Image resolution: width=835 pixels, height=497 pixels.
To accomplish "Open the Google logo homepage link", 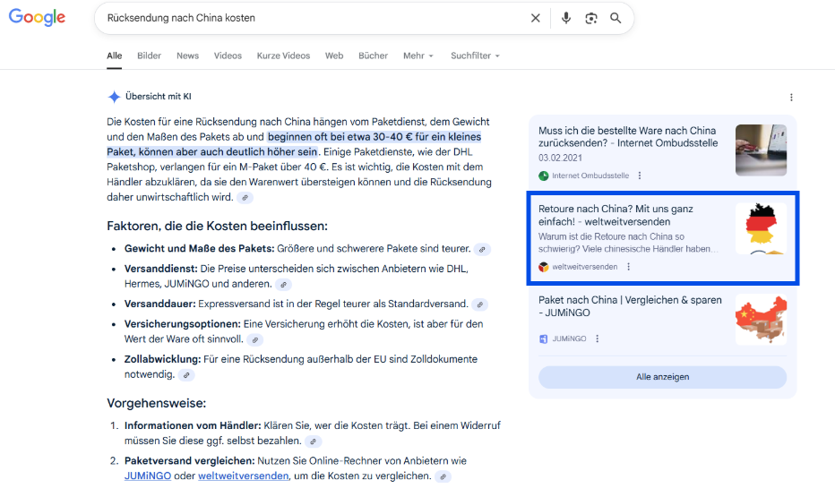I will [37, 18].
